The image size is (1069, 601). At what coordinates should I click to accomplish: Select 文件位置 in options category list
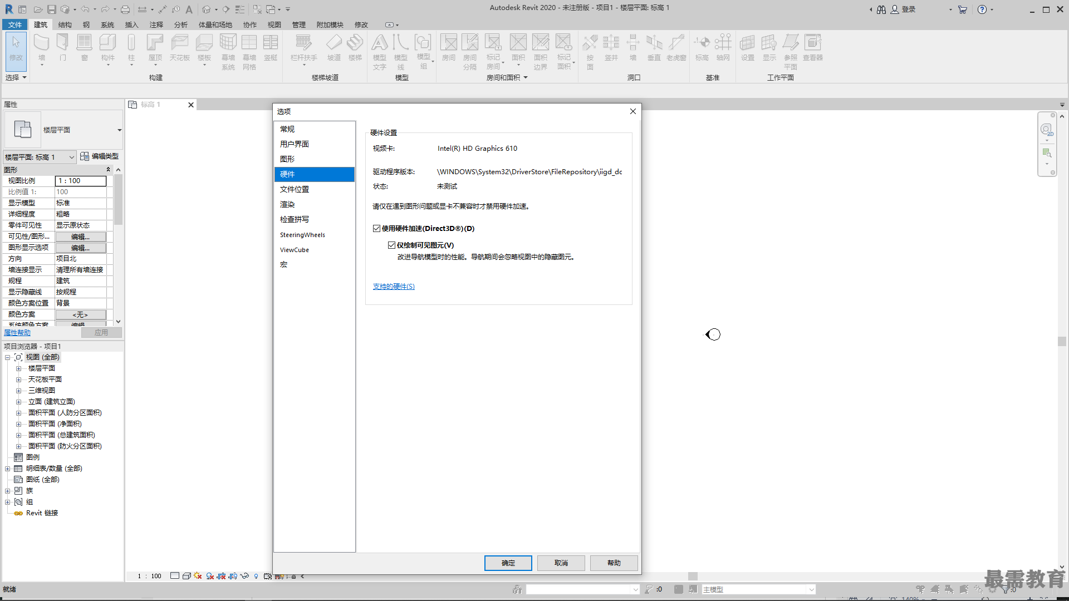314,189
